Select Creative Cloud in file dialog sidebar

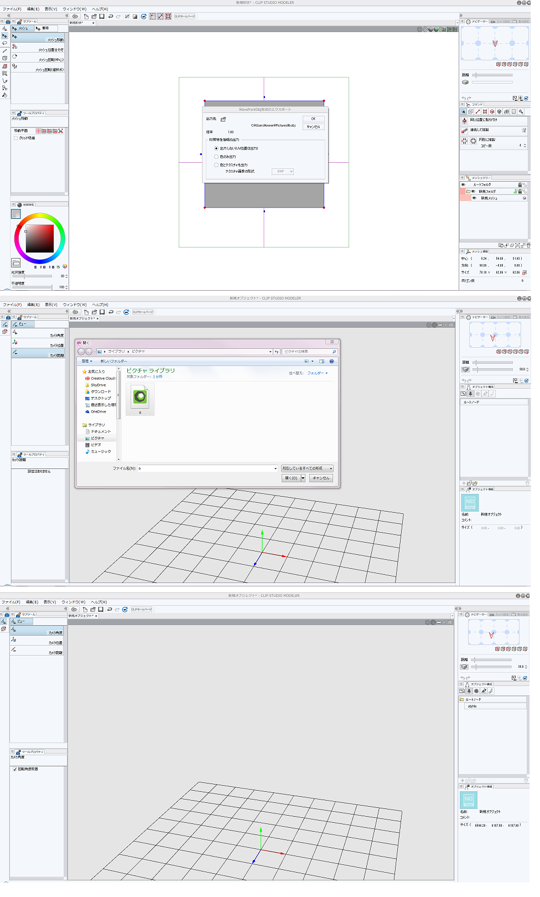[100, 378]
